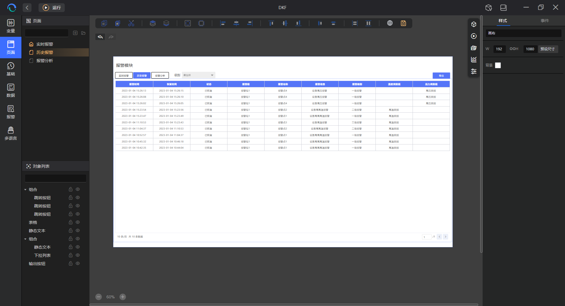Open the 变量 section in the sidebar
This screenshot has width=565, height=306.
[11, 26]
